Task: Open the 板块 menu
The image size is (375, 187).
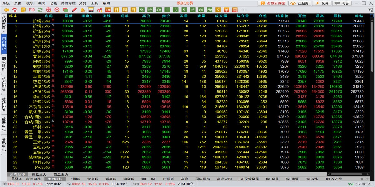Action: click(x=30, y=3)
